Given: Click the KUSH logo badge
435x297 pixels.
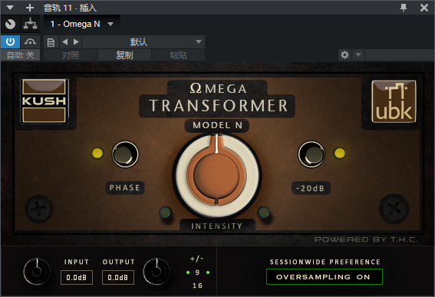Looking at the screenshot, I should [x=44, y=101].
